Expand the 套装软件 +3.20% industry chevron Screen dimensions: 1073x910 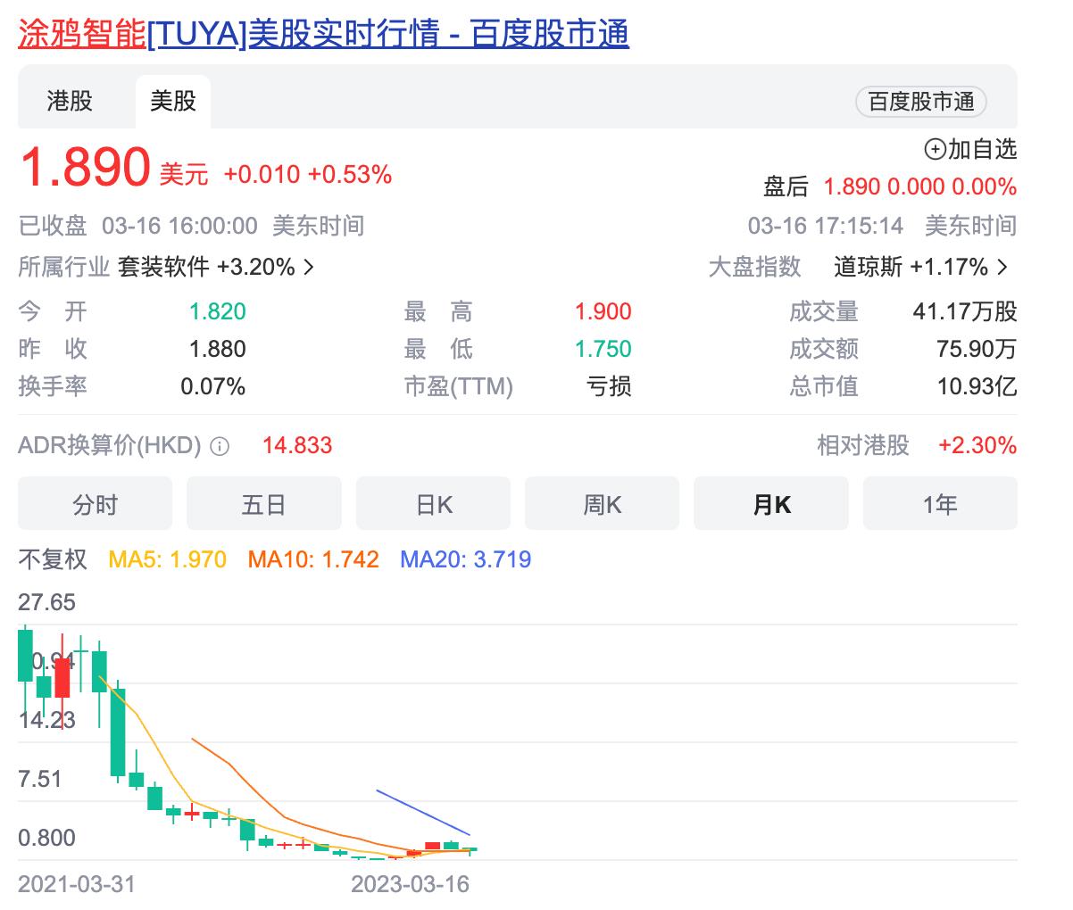(x=309, y=267)
